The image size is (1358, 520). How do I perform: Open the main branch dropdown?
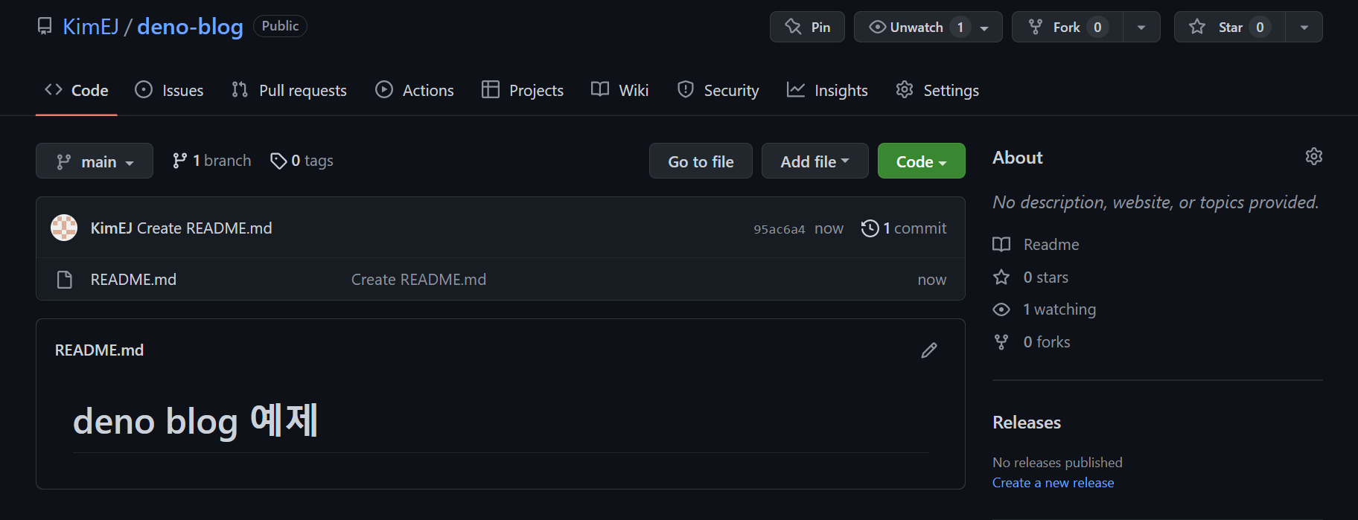pos(95,161)
